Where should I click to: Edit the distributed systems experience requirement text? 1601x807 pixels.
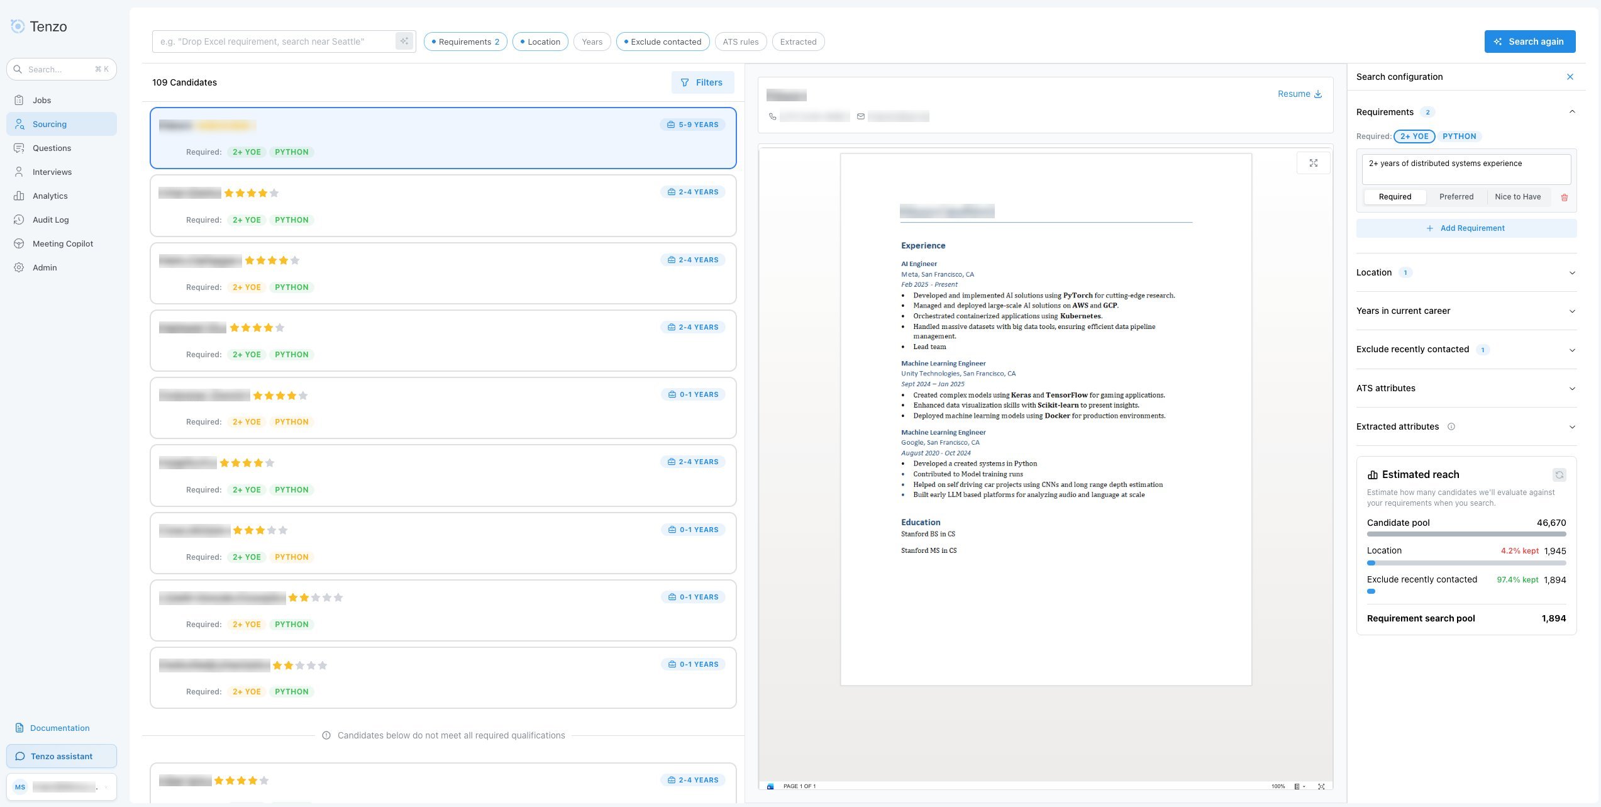click(x=1466, y=169)
